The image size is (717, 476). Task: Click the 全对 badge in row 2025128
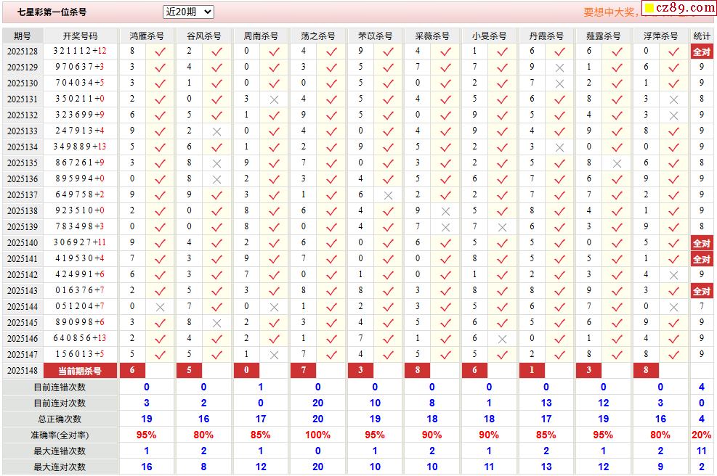pos(702,52)
